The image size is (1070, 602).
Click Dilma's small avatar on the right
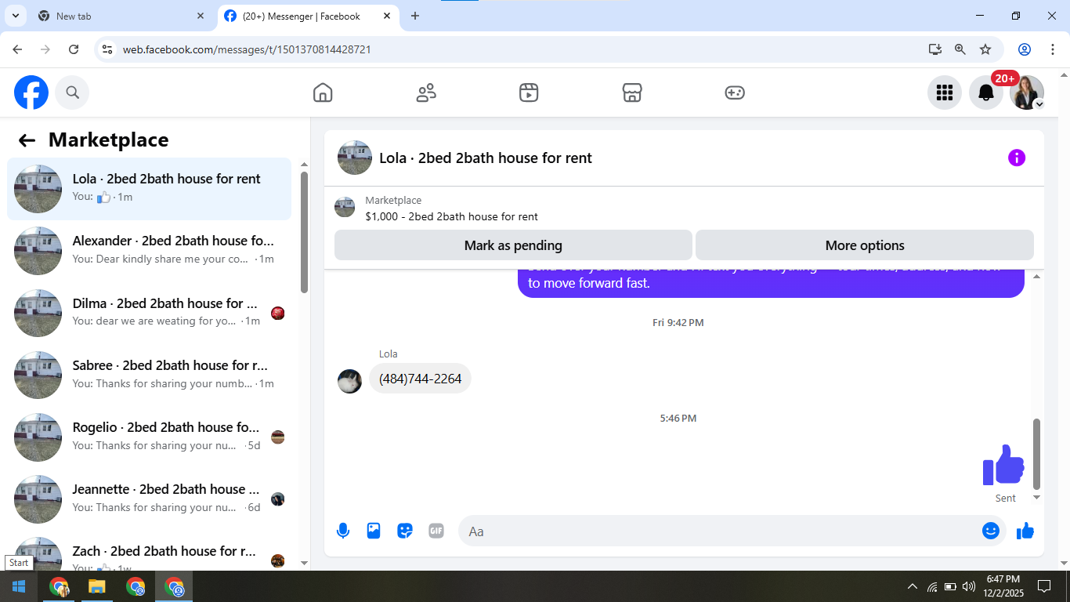(277, 314)
